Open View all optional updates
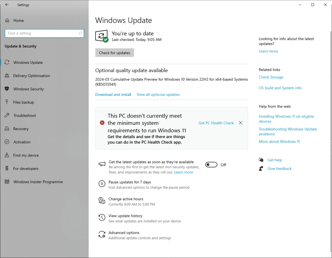The image size is (332, 258). point(158,95)
